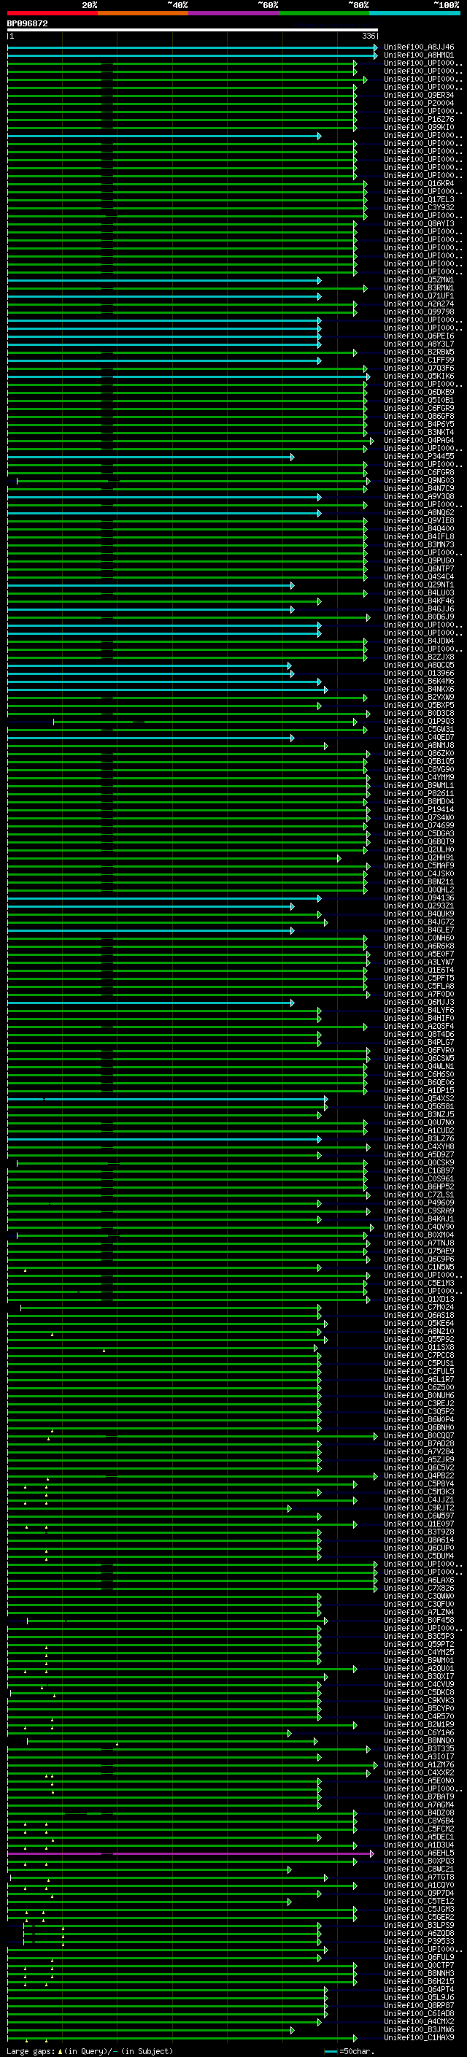
Task: Open hit UniRef100_B4Q400
Action: point(418,528)
